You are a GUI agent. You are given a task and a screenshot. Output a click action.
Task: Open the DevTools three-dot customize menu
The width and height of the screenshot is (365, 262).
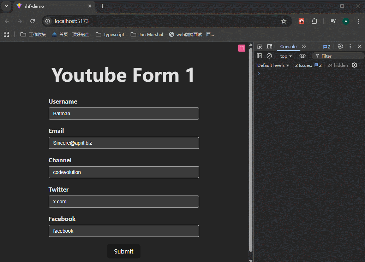pos(350,46)
